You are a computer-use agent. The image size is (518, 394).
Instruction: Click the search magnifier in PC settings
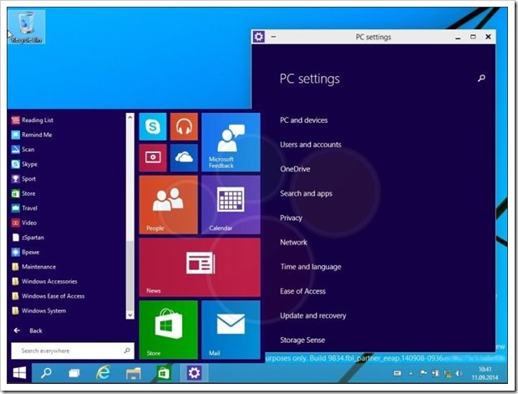(x=481, y=78)
